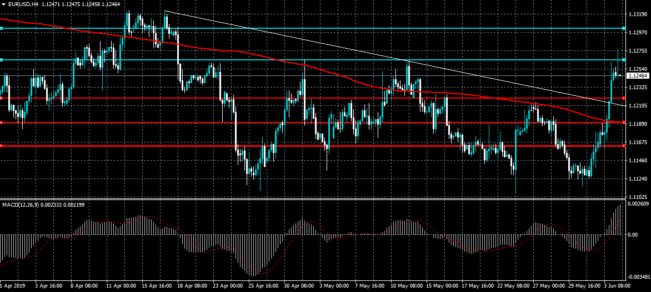Click MACD scale value -0.003481
Screen dimensions: 651x292
(638, 276)
